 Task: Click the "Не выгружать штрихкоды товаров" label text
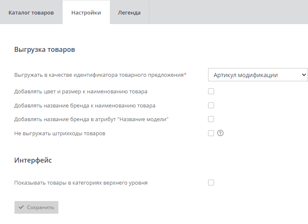(x=60, y=134)
